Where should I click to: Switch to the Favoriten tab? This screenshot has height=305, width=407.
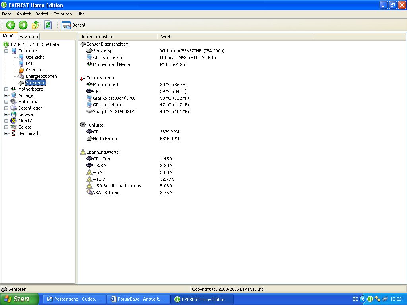pos(29,37)
